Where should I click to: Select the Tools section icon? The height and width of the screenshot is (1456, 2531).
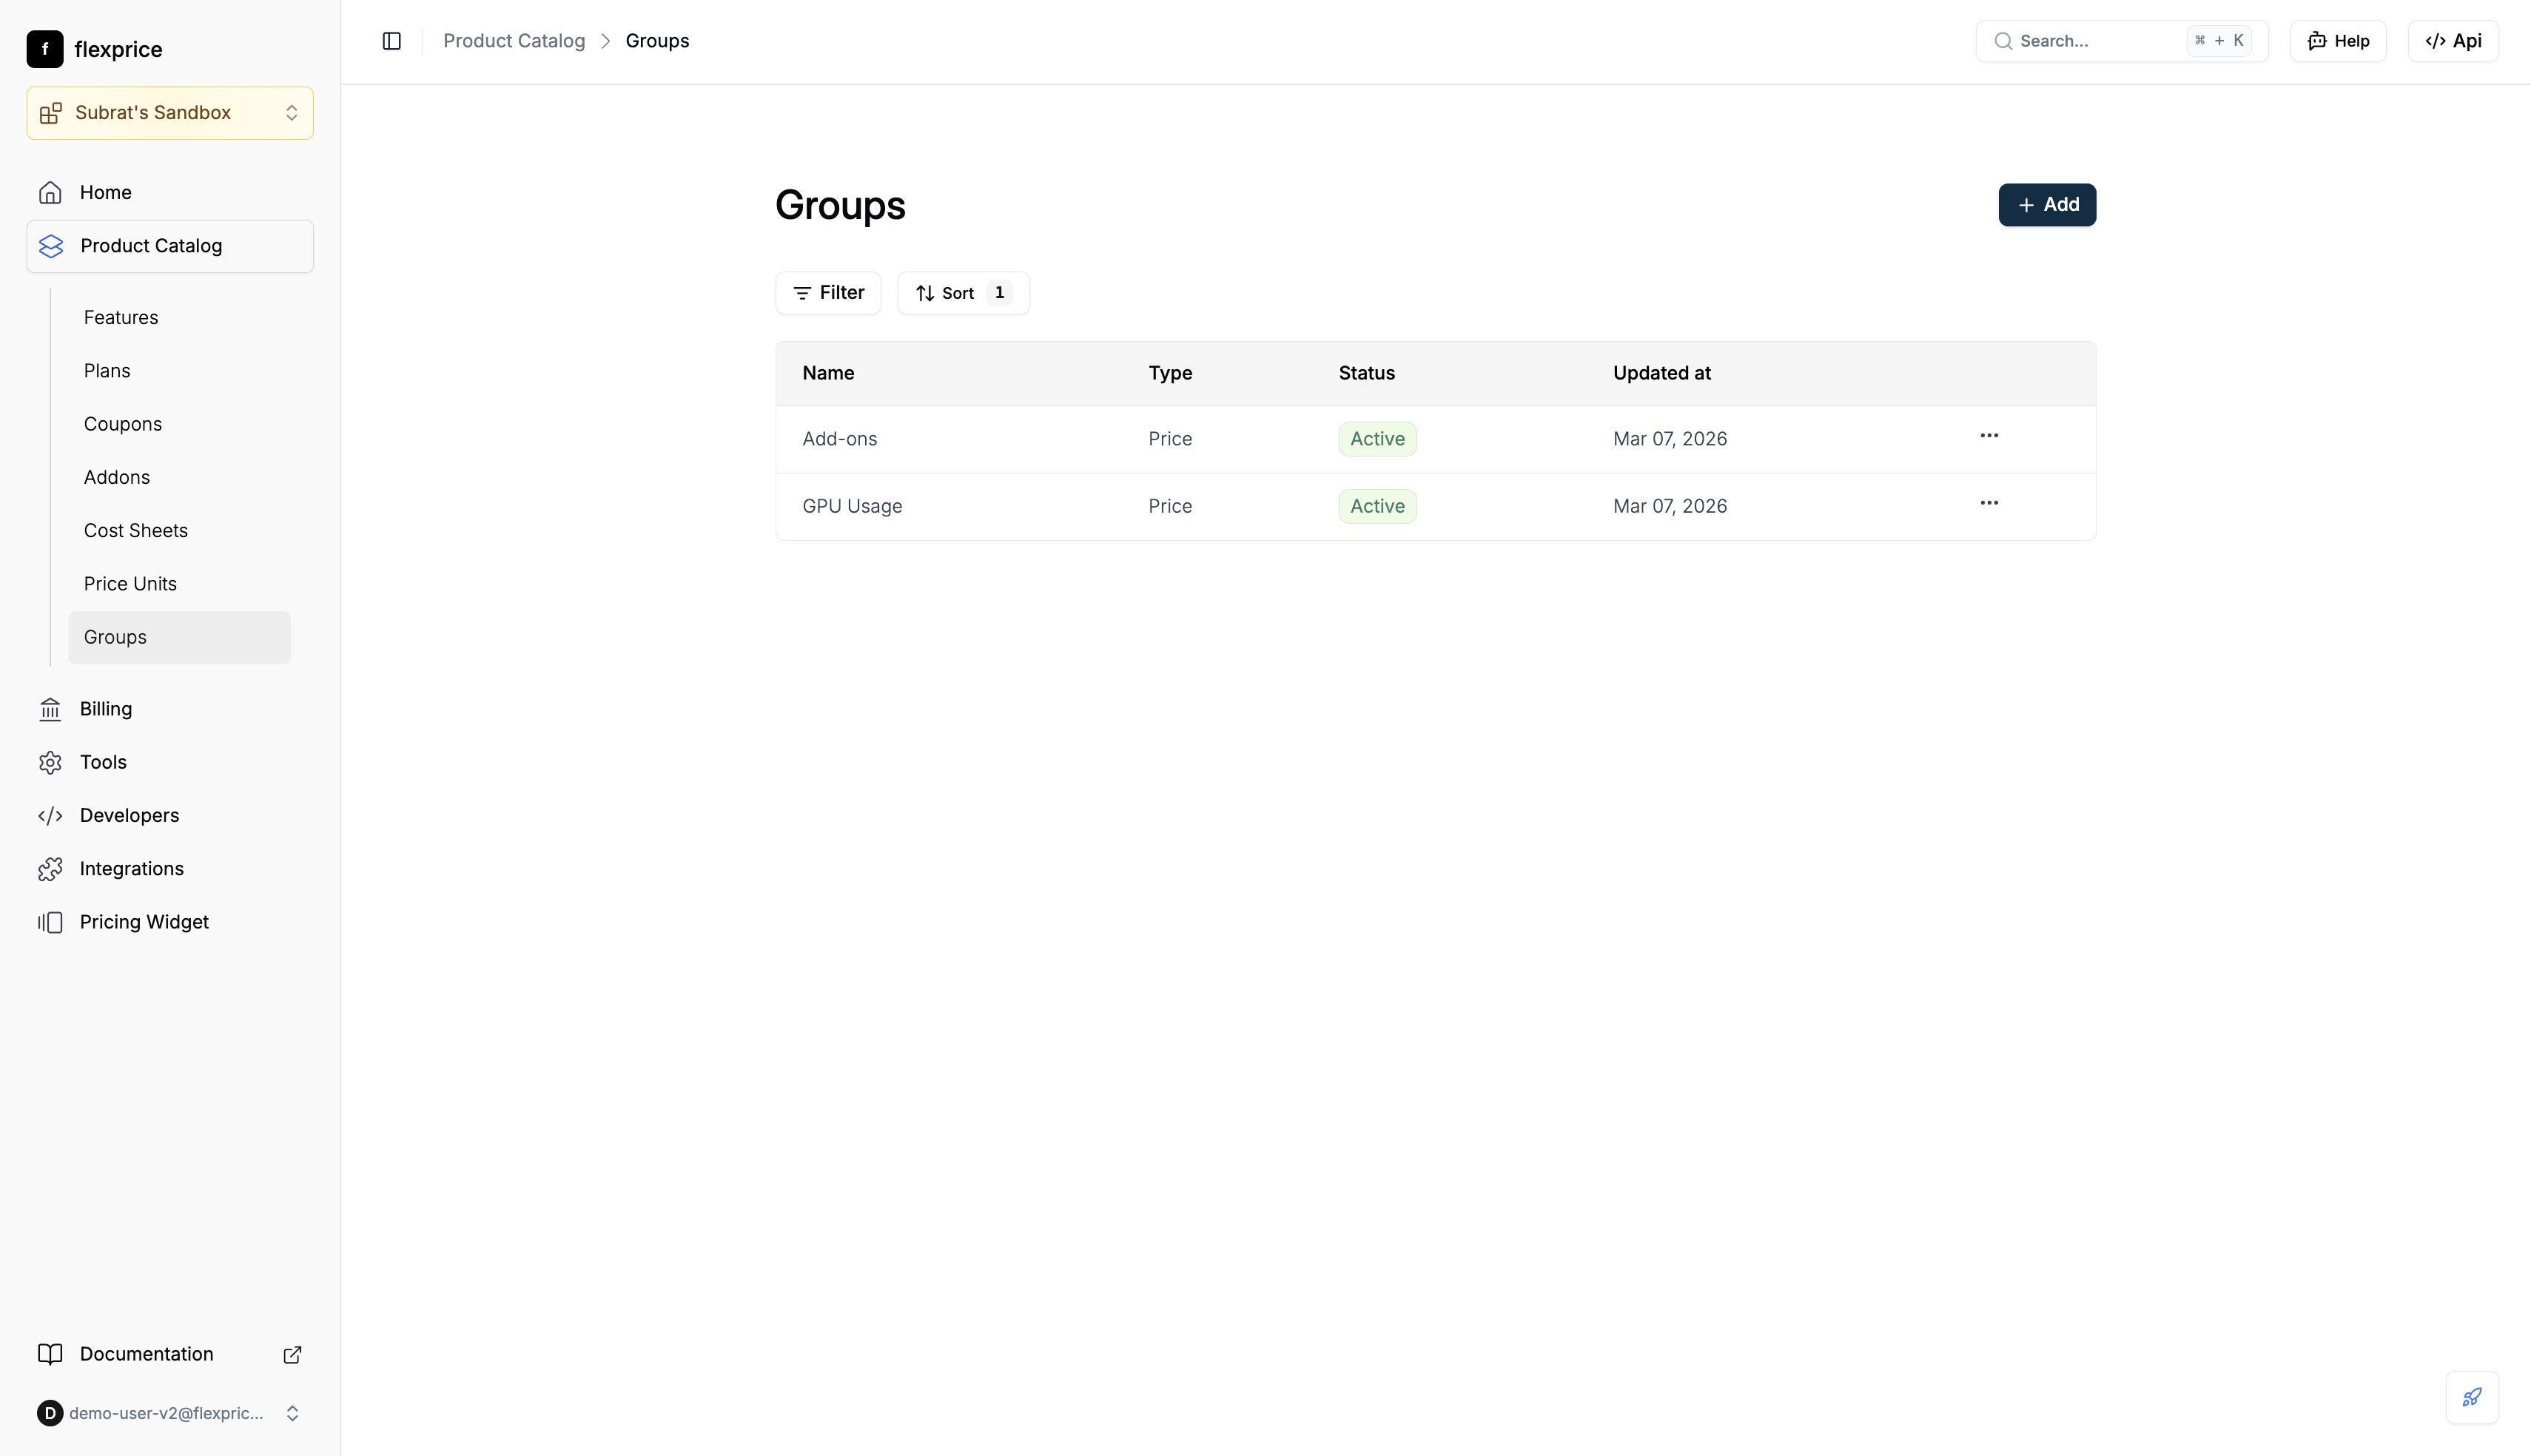pyautogui.click(x=51, y=762)
